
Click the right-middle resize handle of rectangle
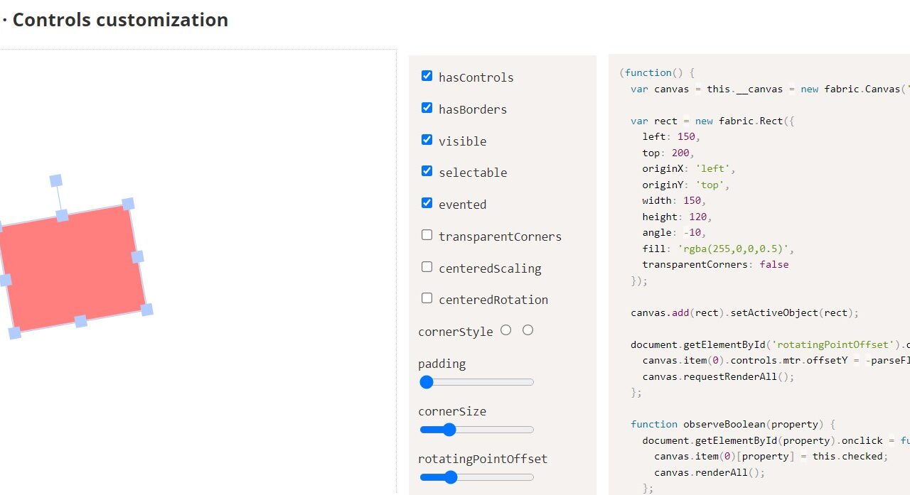pyautogui.click(x=137, y=256)
